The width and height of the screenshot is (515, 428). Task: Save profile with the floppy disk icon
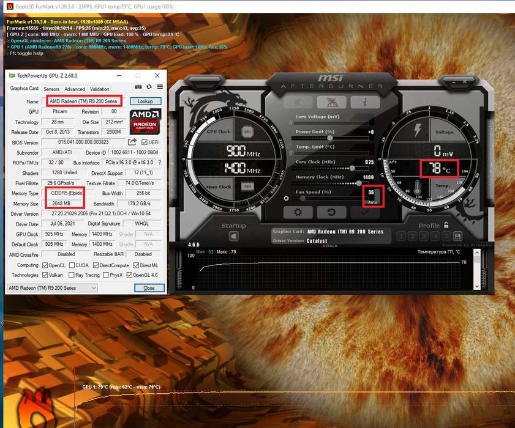(458, 236)
